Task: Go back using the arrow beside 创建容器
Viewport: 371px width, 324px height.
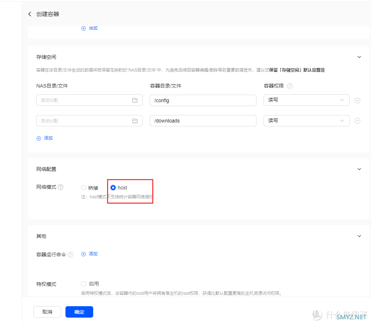Action: click(30, 14)
